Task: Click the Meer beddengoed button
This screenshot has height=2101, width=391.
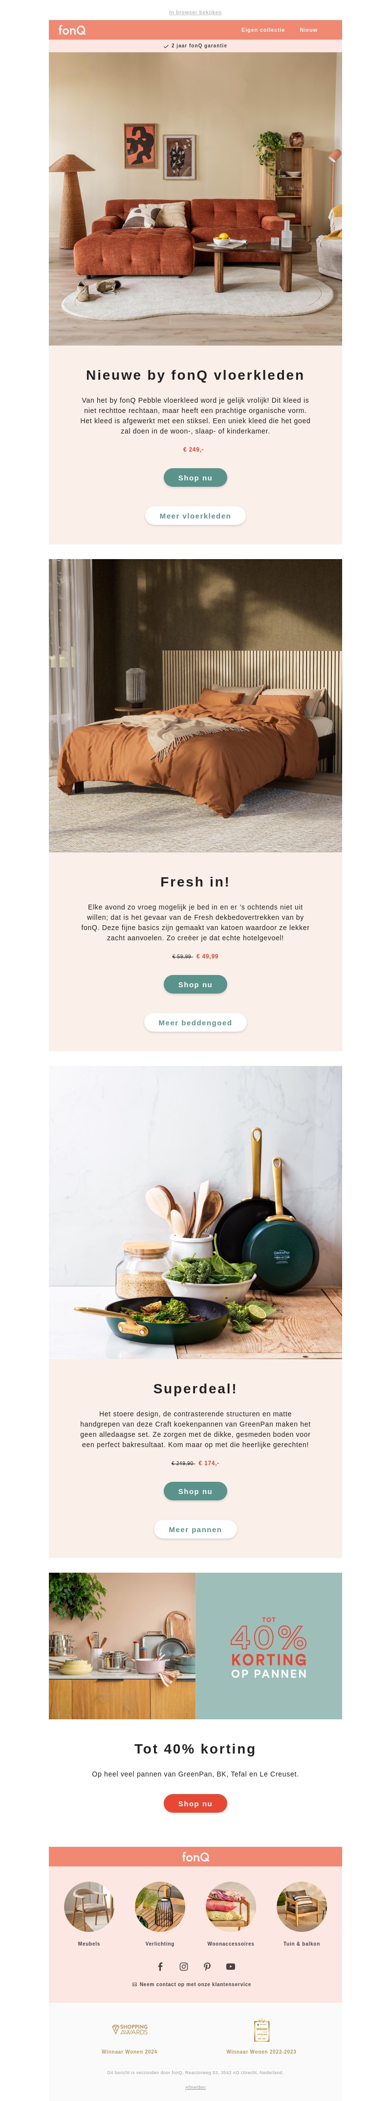Action: (x=195, y=1023)
